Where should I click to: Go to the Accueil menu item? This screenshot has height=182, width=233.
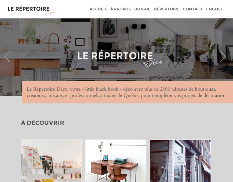click(x=98, y=9)
